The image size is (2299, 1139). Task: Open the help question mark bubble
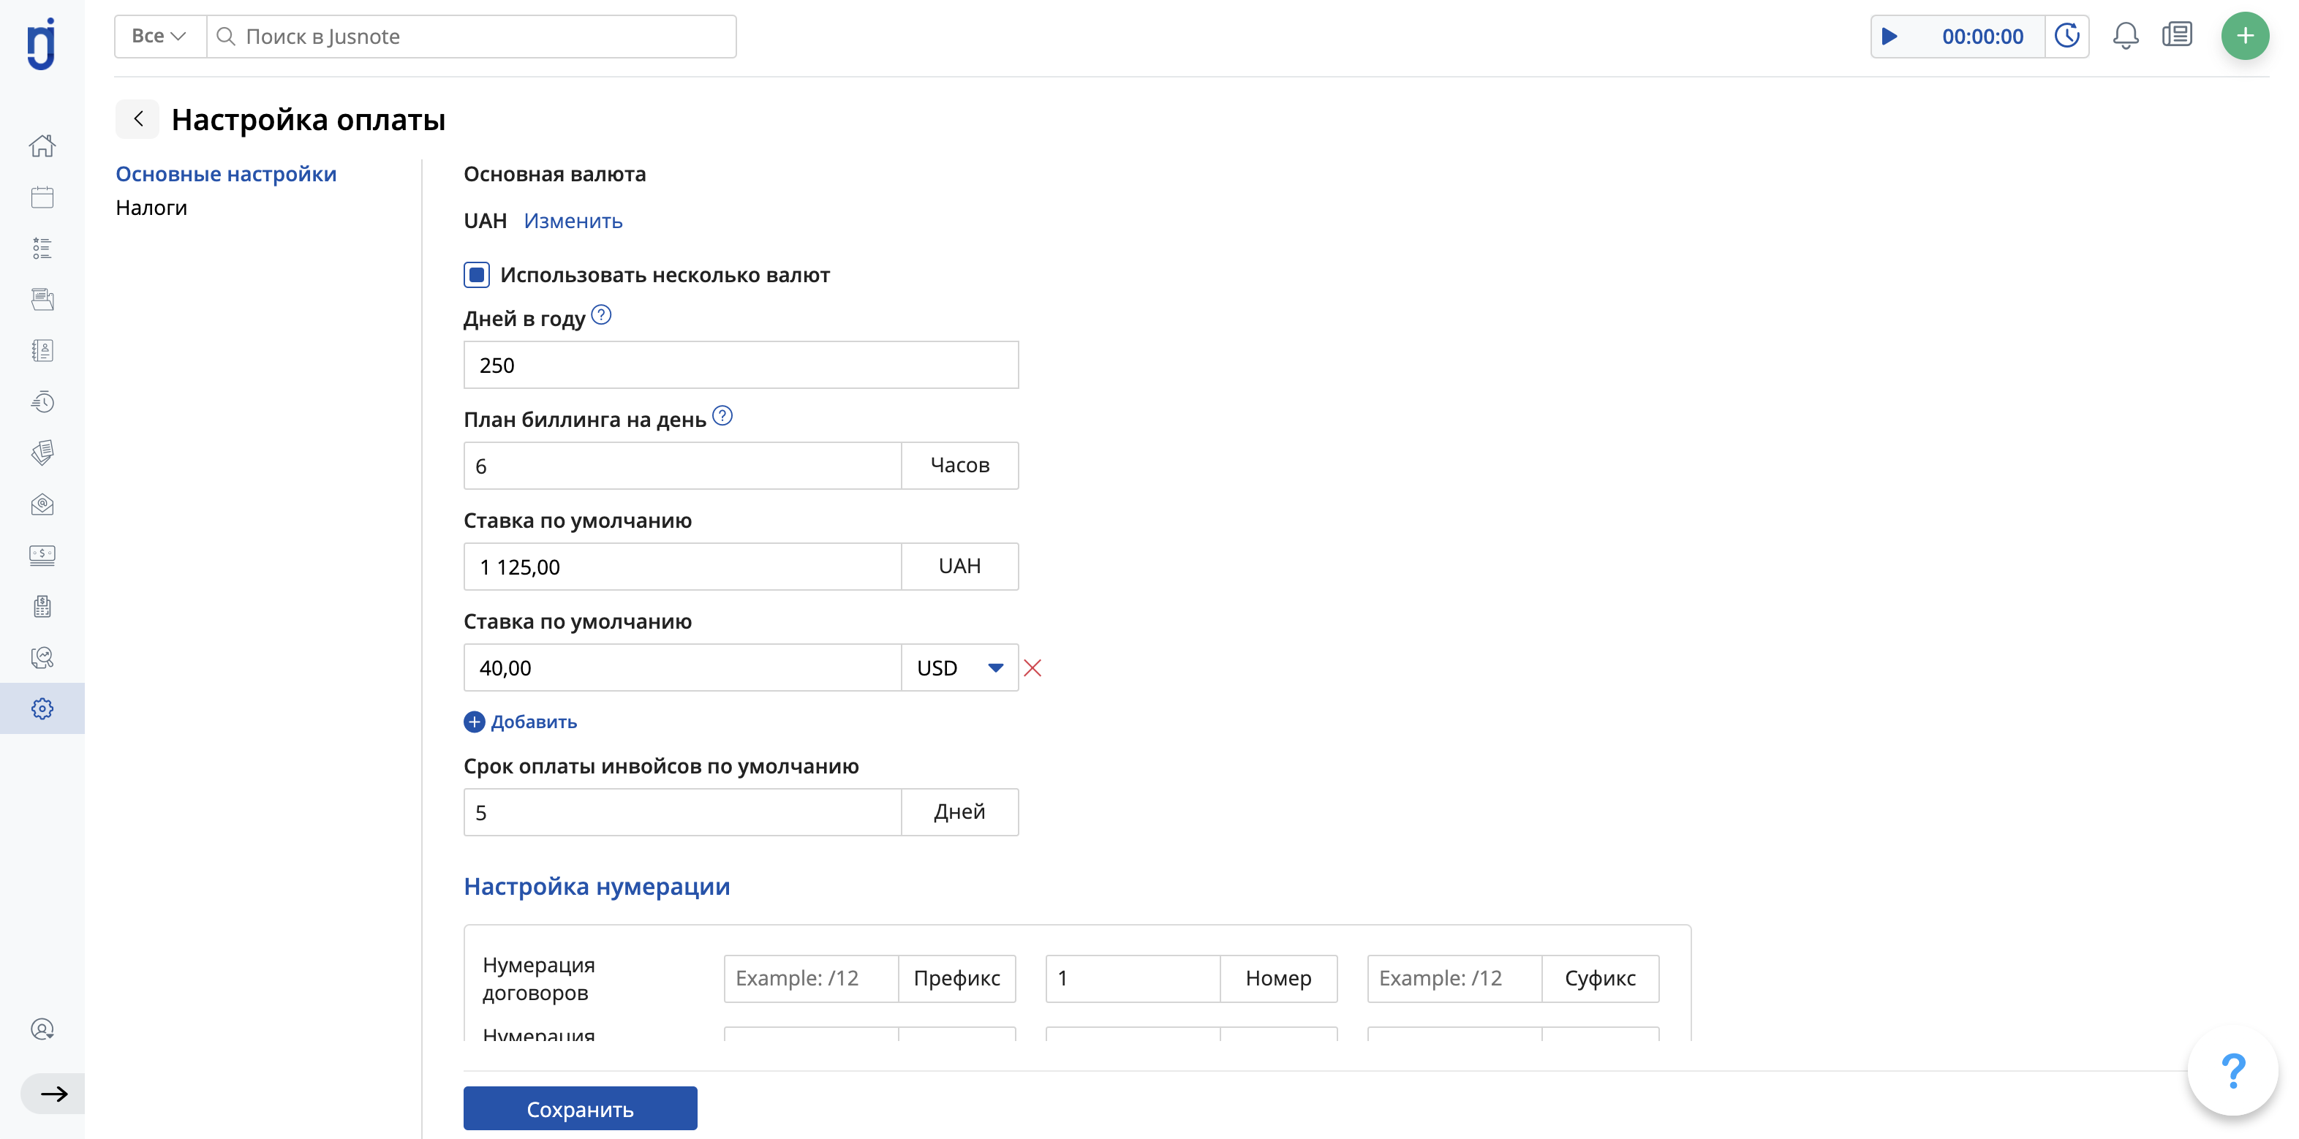click(x=2233, y=1070)
